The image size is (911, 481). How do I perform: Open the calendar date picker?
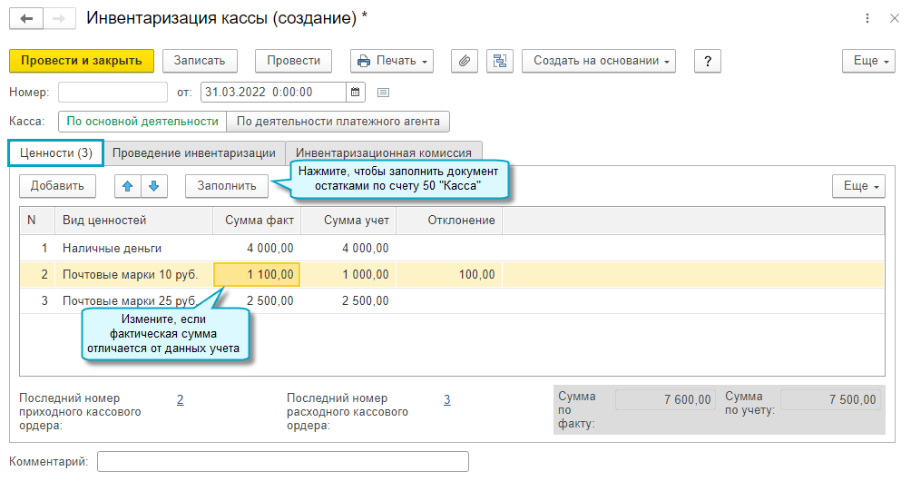click(356, 92)
